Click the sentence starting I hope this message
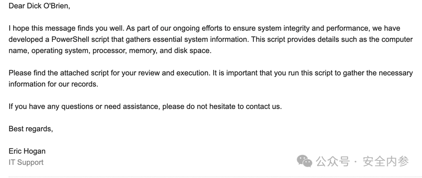Viewport: 422px width, 178px height. coord(66,28)
